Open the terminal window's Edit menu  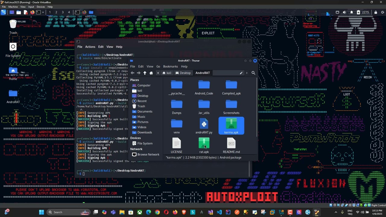click(101, 47)
